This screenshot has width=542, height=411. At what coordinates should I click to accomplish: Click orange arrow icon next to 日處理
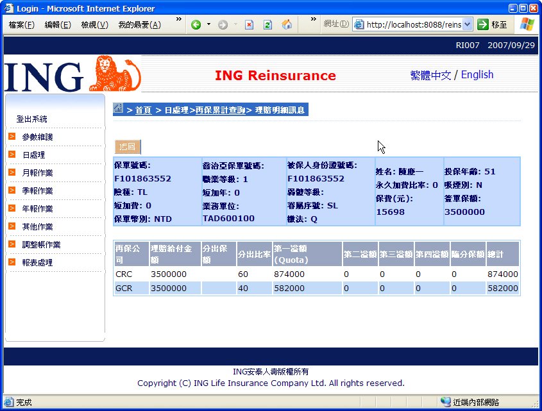coord(12,155)
